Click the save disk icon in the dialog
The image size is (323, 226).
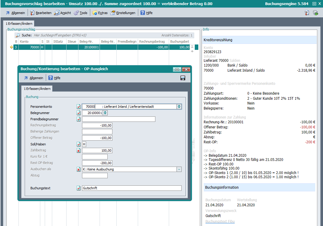click(183, 78)
